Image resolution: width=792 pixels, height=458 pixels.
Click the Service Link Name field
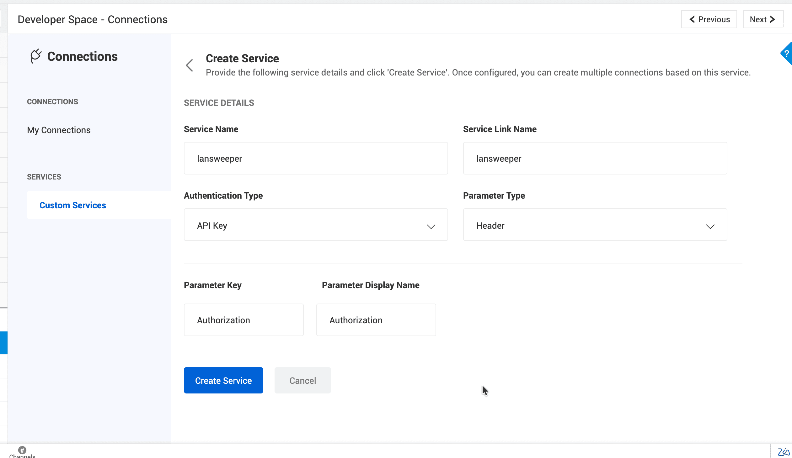click(595, 159)
